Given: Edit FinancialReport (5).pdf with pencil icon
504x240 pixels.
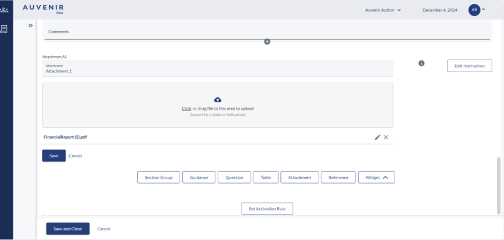Looking at the screenshot, I should [377, 137].
